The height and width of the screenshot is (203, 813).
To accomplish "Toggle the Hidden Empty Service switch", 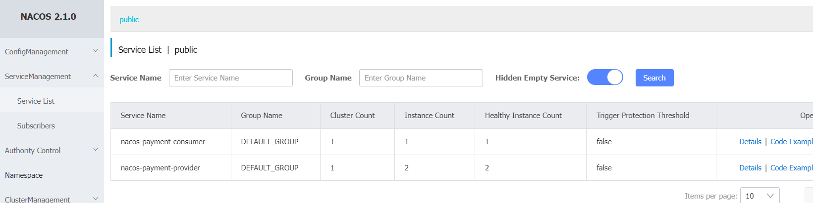I will (x=605, y=78).
